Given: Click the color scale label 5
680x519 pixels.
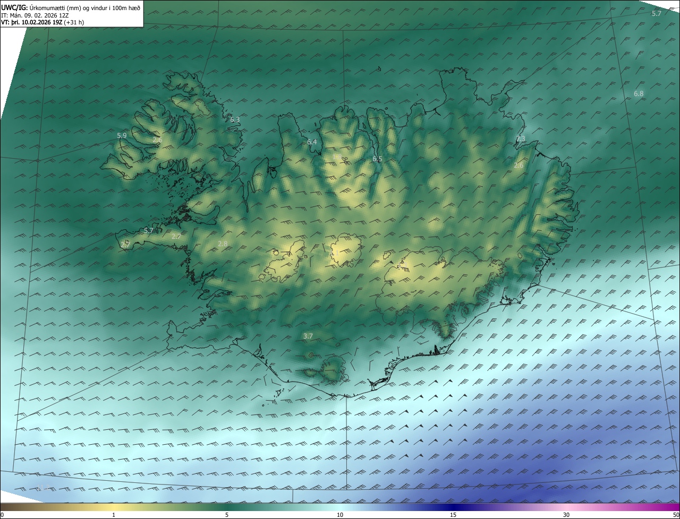Looking at the screenshot, I should 226,515.
